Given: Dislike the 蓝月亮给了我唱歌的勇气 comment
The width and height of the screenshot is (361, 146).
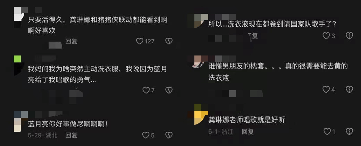Looking at the screenshot, I should coord(169,91).
